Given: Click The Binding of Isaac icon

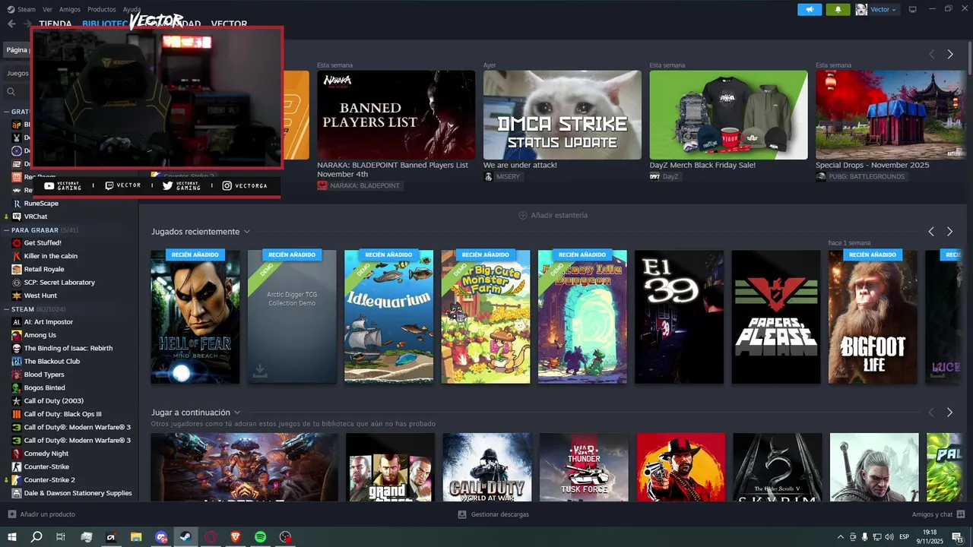Looking at the screenshot, I should click(x=17, y=348).
